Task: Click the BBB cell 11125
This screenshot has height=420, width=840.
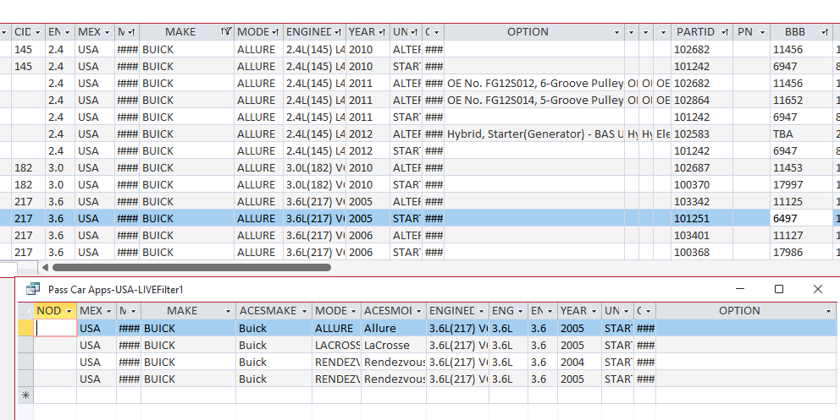Action: click(801, 202)
